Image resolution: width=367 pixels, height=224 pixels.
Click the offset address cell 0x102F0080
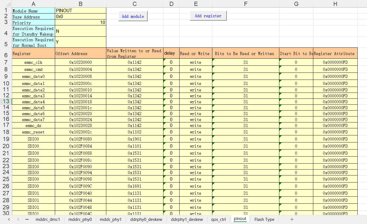tap(80, 139)
